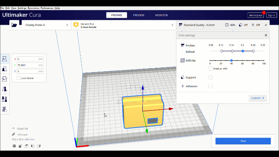Select the 0.12 profile radio point
279x157 pixels.
click(222, 51)
